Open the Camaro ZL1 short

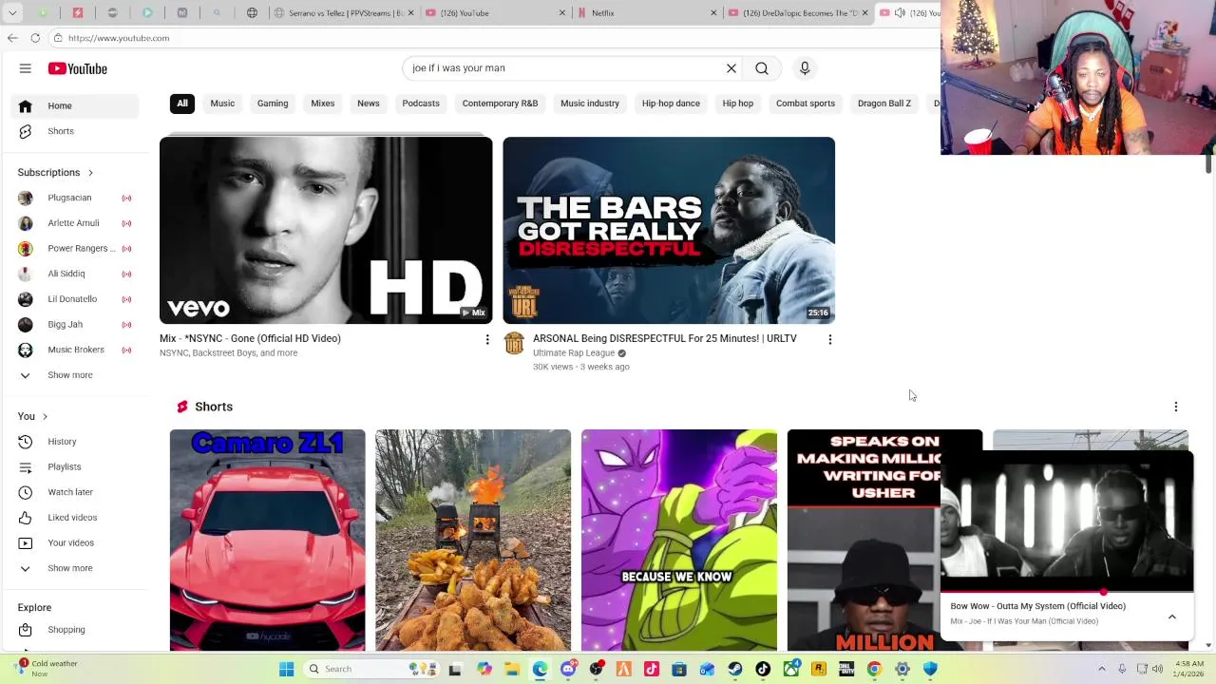[267, 541]
